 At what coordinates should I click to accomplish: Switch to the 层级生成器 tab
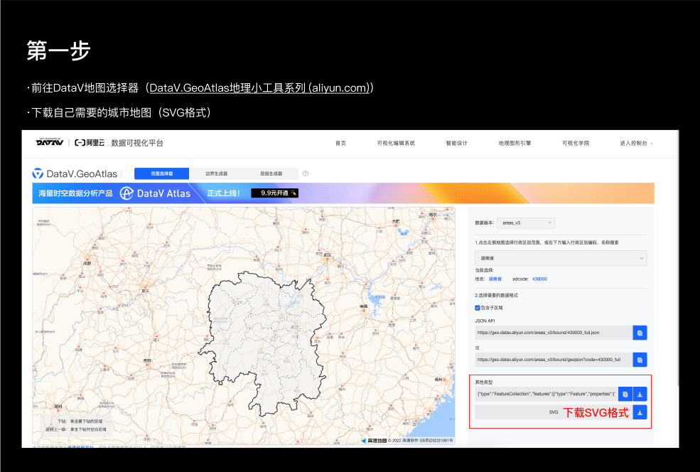[x=271, y=173]
